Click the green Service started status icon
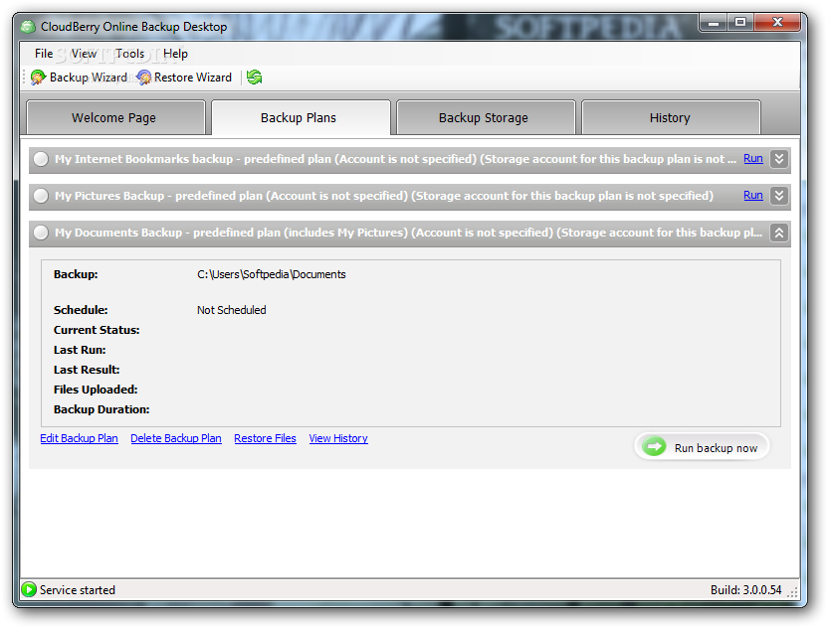This screenshot has height=628, width=828. tap(29, 589)
